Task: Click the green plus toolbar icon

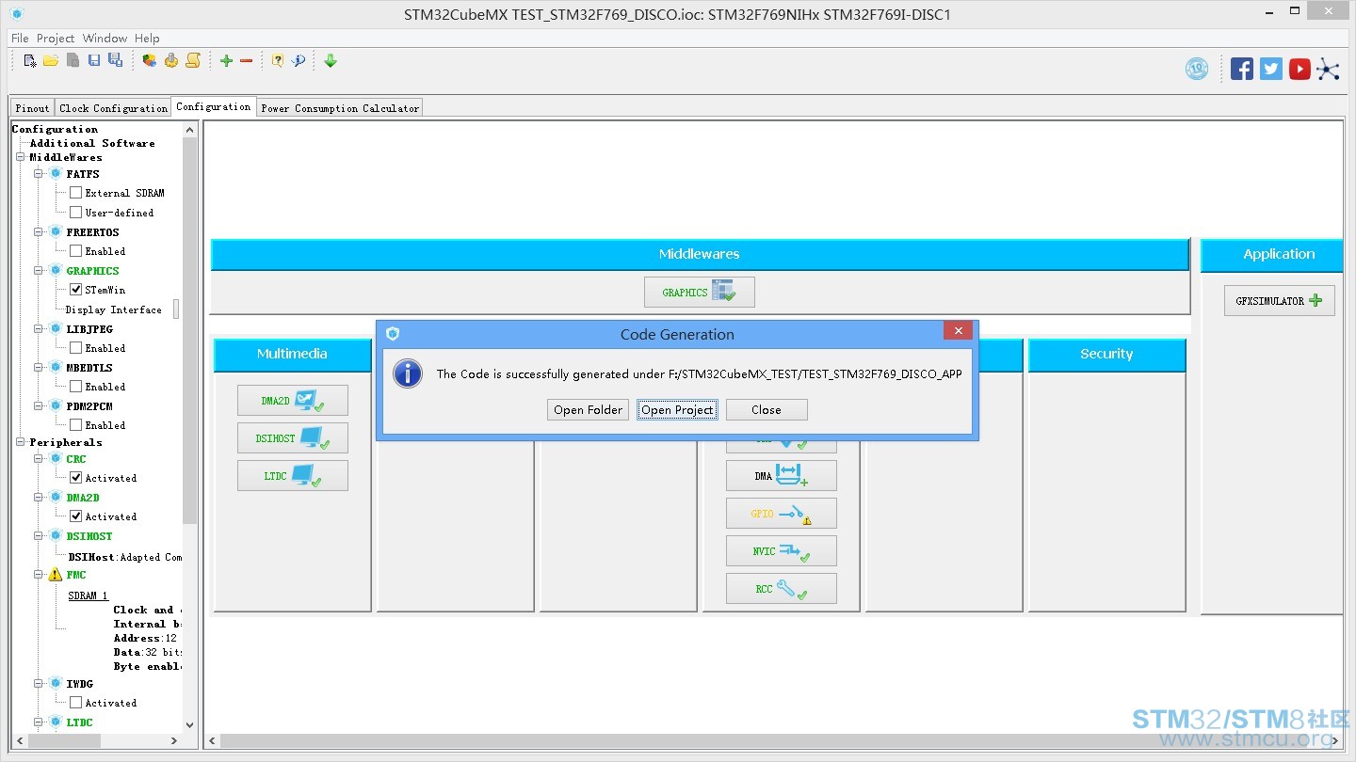Action: tap(226, 60)
